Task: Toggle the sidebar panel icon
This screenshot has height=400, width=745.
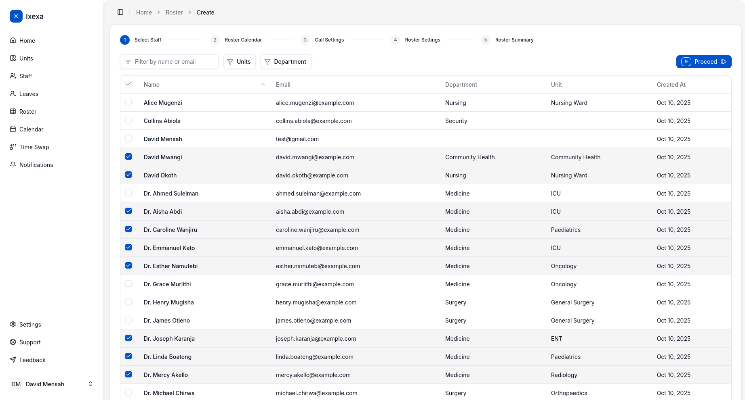Action: [120, 12]
